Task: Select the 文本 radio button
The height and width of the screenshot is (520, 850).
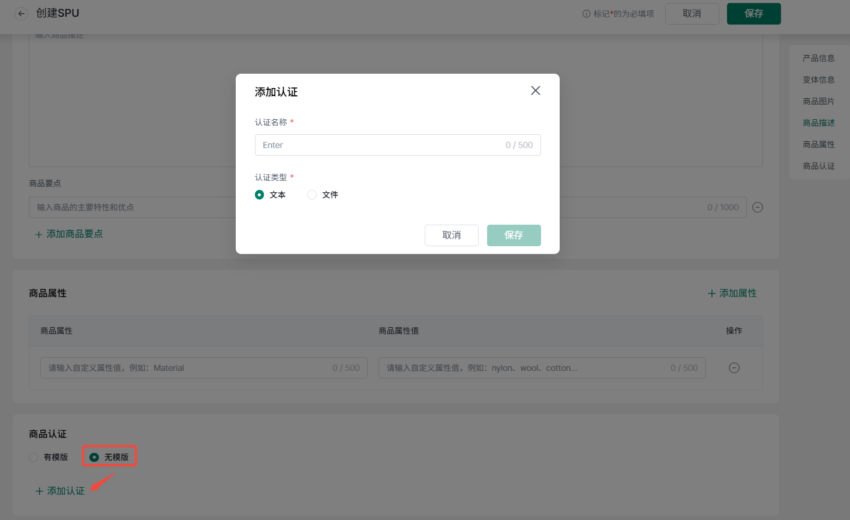Action: (259, 195)
